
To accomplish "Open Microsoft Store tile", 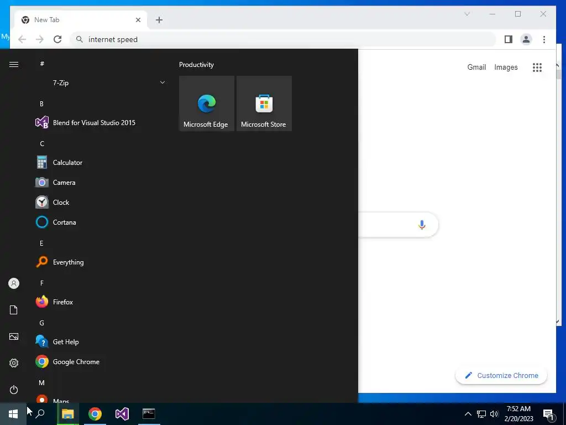I will (264, 103).
